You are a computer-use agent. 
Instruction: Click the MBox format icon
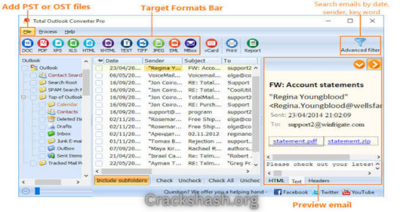pyautogui.click(x=190, y=43)
